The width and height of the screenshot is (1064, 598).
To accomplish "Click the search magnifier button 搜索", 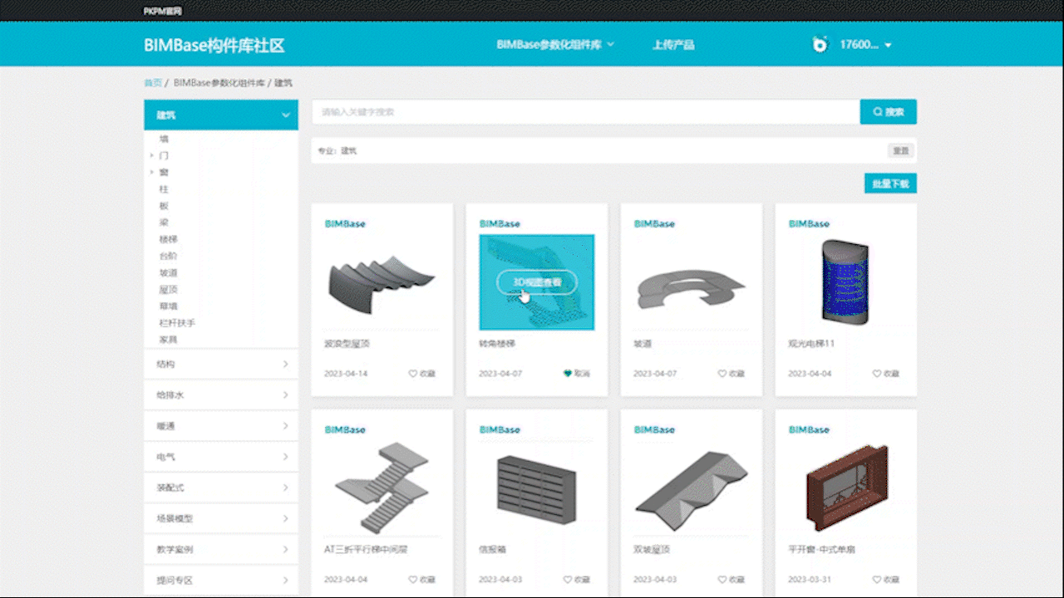I will (x=888, y=111).
